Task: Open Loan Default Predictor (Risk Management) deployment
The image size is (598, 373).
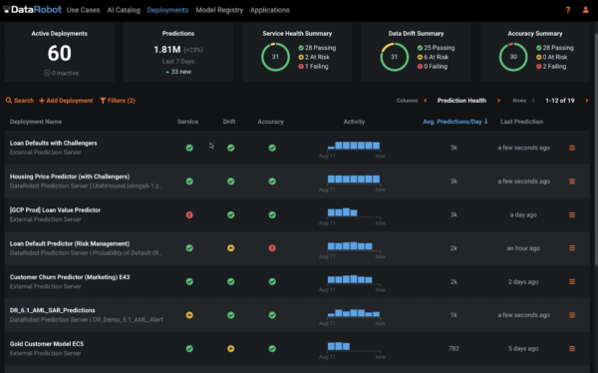Action: pyautogui.click(x=70, y=243)
